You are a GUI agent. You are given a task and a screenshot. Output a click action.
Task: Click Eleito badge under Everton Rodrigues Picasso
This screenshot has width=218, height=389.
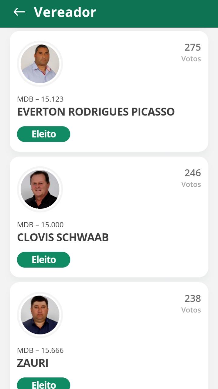tap(43, 134)
